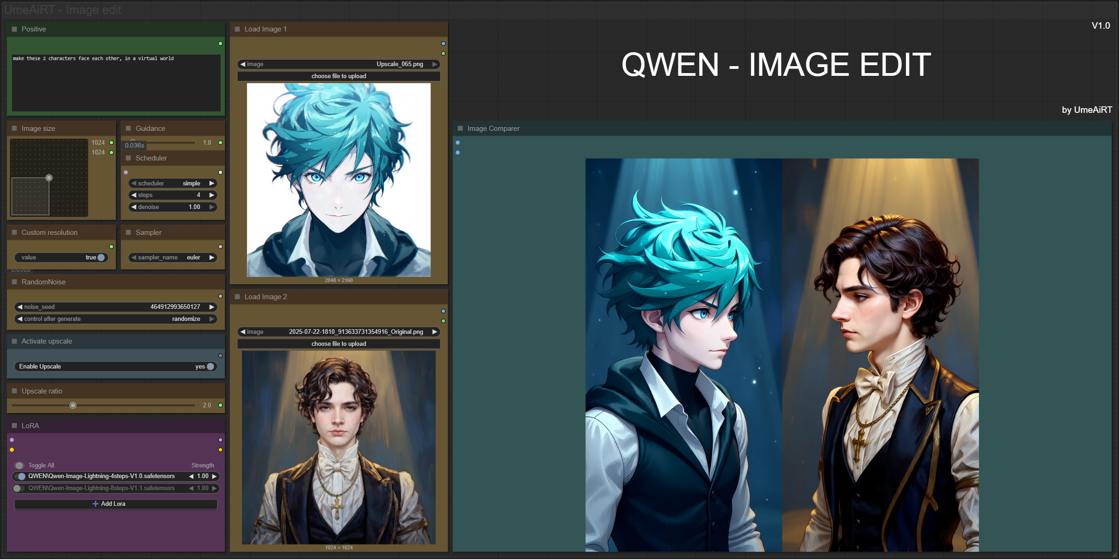Click the Add Lora button
The width and height of the screenshot is (1119, 559).
click(116, 504)
